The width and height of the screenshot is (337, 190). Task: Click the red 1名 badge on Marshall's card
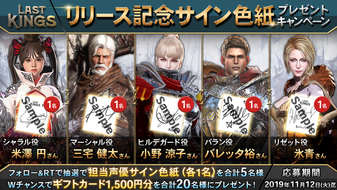click(118, 105)
